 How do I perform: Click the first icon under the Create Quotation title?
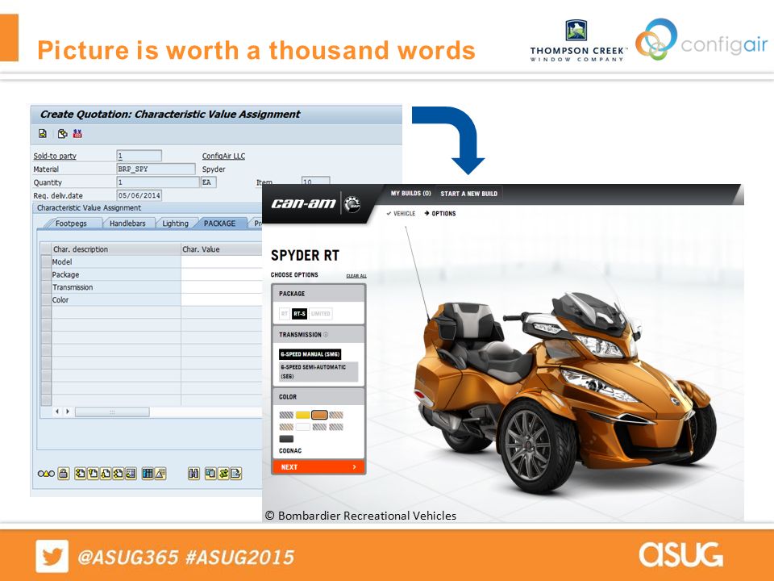[43, 133]
